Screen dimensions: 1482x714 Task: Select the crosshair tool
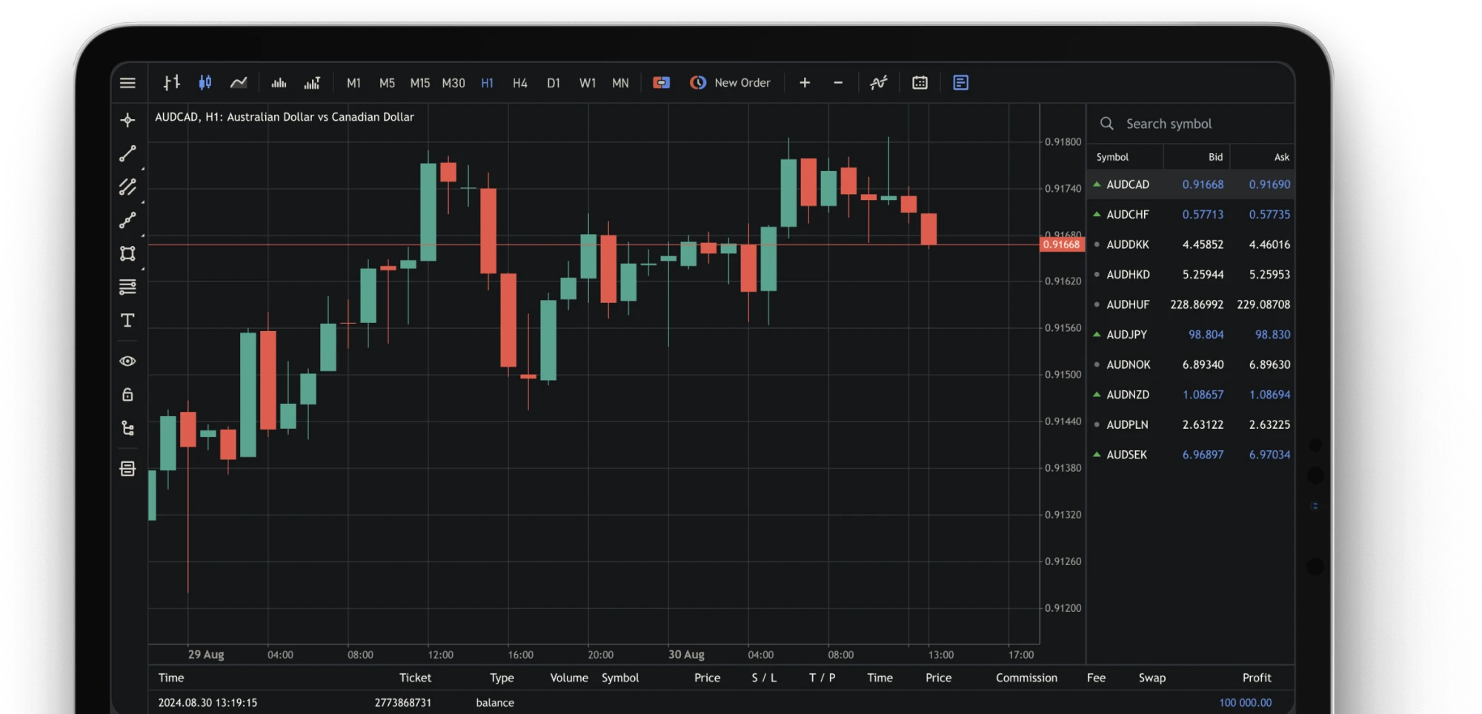(127, 120)
